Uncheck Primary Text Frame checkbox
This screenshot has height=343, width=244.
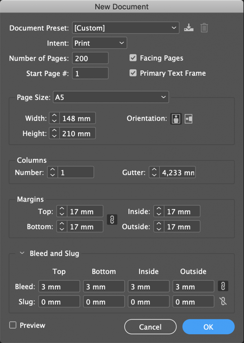133,73
